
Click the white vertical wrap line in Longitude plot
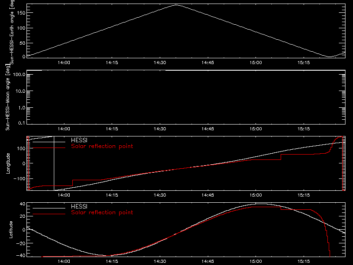[x=54, y=163]
